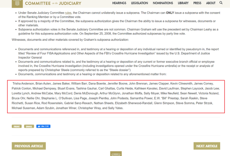Click the name 'Trisha Anderson' in list
Screen dimensions: 230x156
pyautogui.click(x=23, y=84)
